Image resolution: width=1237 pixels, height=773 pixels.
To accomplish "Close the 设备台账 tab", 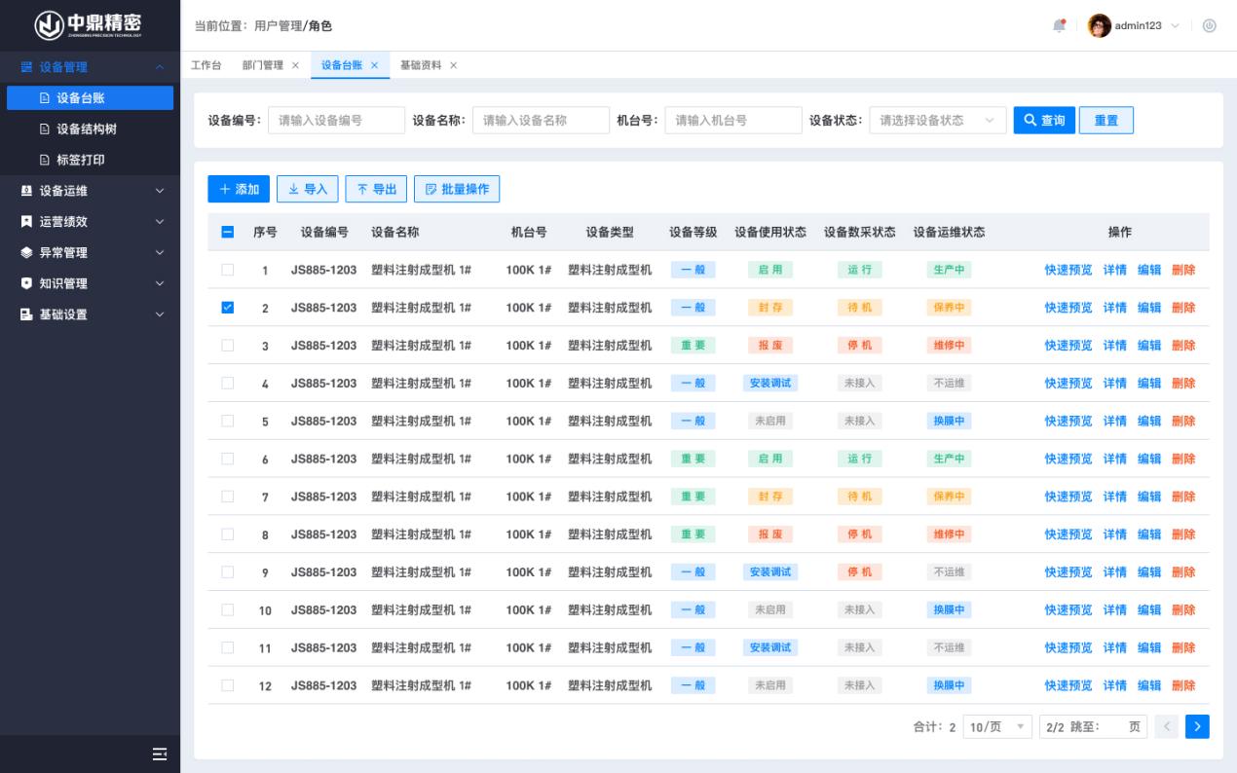I will pos(374,65).
